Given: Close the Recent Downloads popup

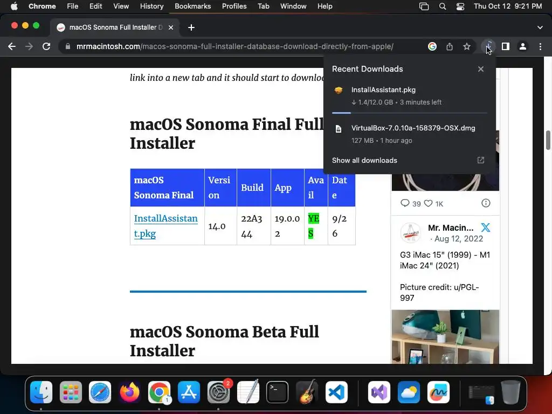Looking at the screenshot, I should [481, 69].
